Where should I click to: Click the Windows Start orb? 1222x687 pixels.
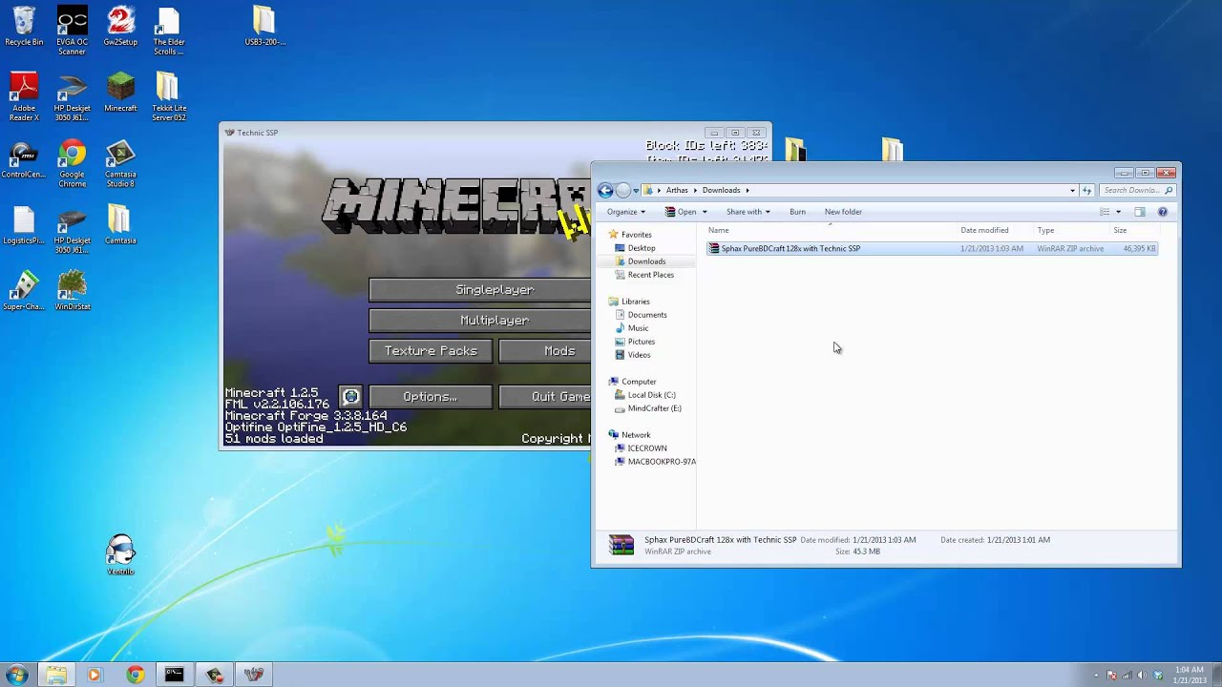[x=17, y=675]
